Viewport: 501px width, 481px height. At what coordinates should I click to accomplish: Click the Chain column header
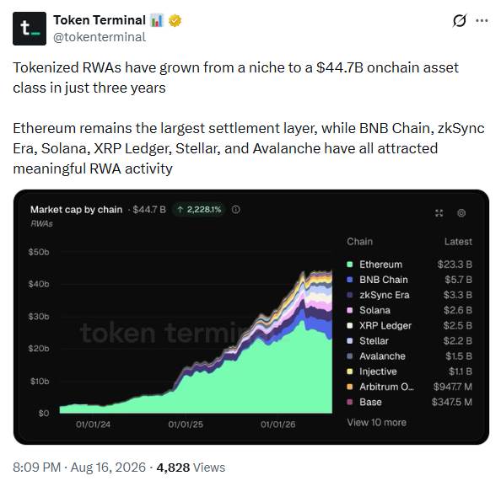pos(360,242)
